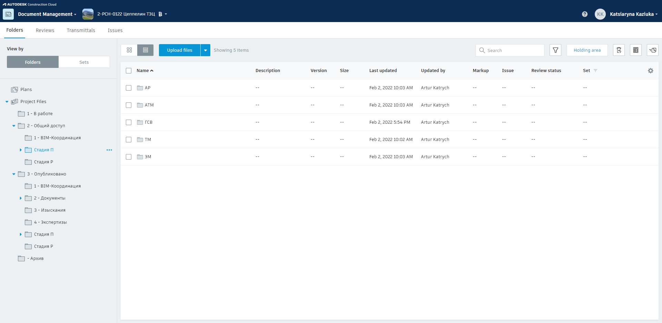This screenshot has width=662, height=323.
Task: Toggle the select-all checkbox
Action: tap(129, 71)
